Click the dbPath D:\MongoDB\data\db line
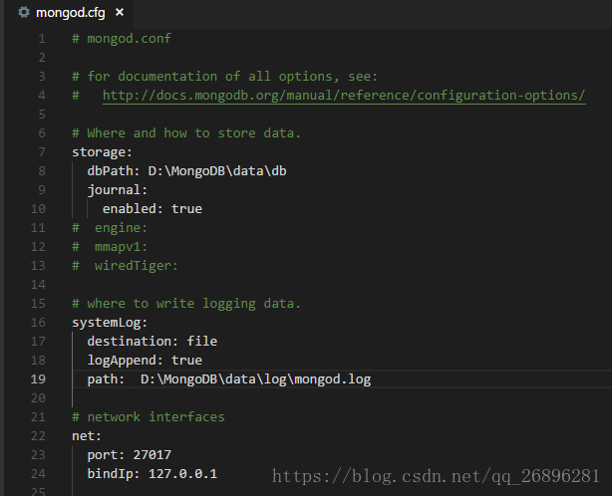 tap(186, 171)
